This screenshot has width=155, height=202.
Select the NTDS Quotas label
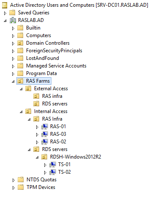click(42, 180)
